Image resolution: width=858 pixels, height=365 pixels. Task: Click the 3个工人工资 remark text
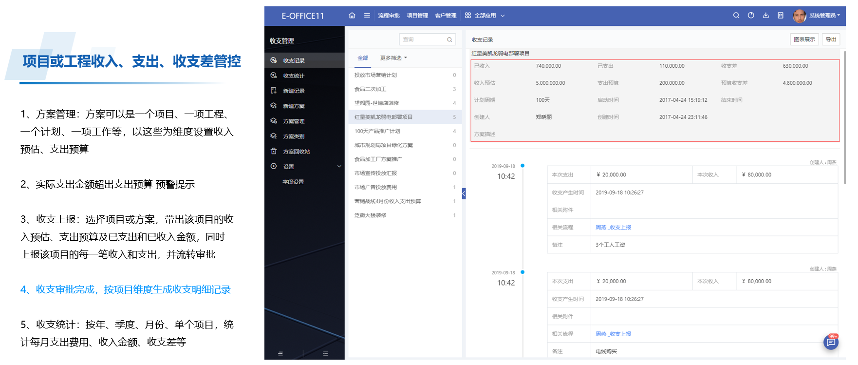610,245
